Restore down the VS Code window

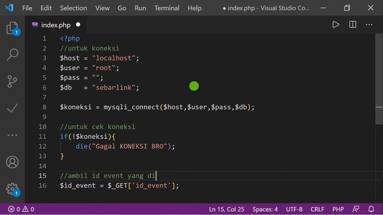tap(347, 8)
